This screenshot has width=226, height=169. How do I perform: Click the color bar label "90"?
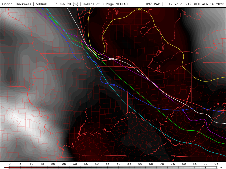click(206, 164)
